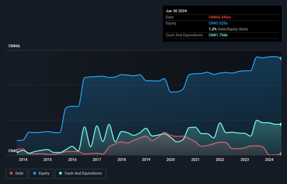Image resolution: width=287 pixels, height=184 pixels.
Task: Click the 2021 x-axis label
Action: (x=195, y=160)
